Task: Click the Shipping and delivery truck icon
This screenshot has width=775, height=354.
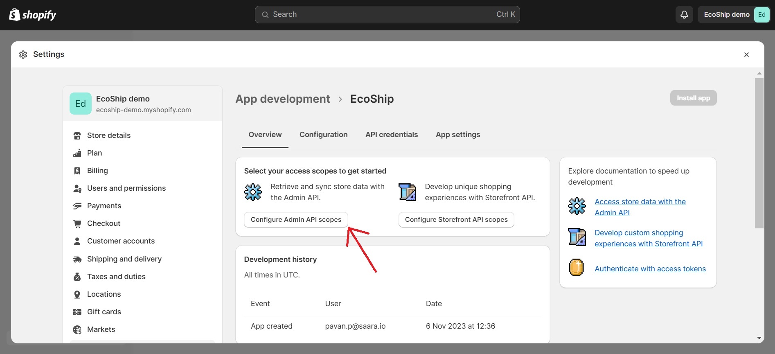Action: coord(77,259)
